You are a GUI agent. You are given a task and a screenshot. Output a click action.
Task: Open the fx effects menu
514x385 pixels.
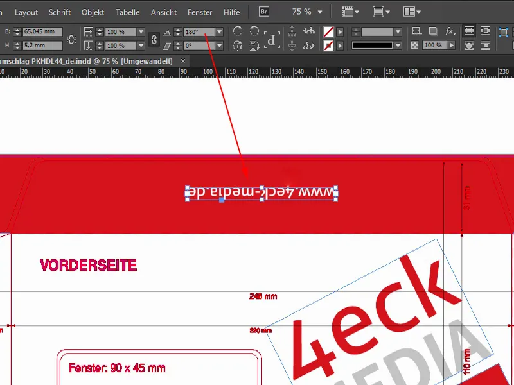[450, 31]
